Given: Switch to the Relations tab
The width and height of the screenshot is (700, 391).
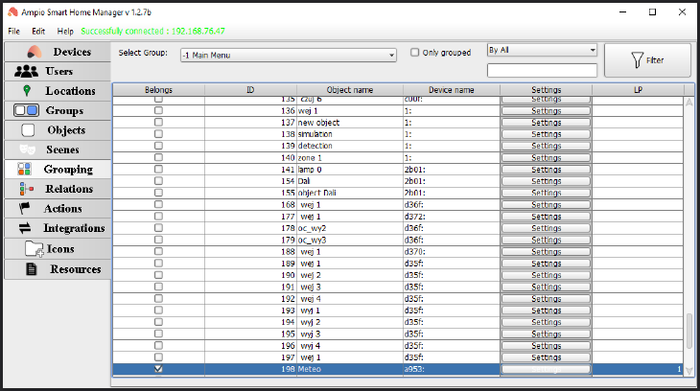Looking at the screenshot, I should [58, 189].
